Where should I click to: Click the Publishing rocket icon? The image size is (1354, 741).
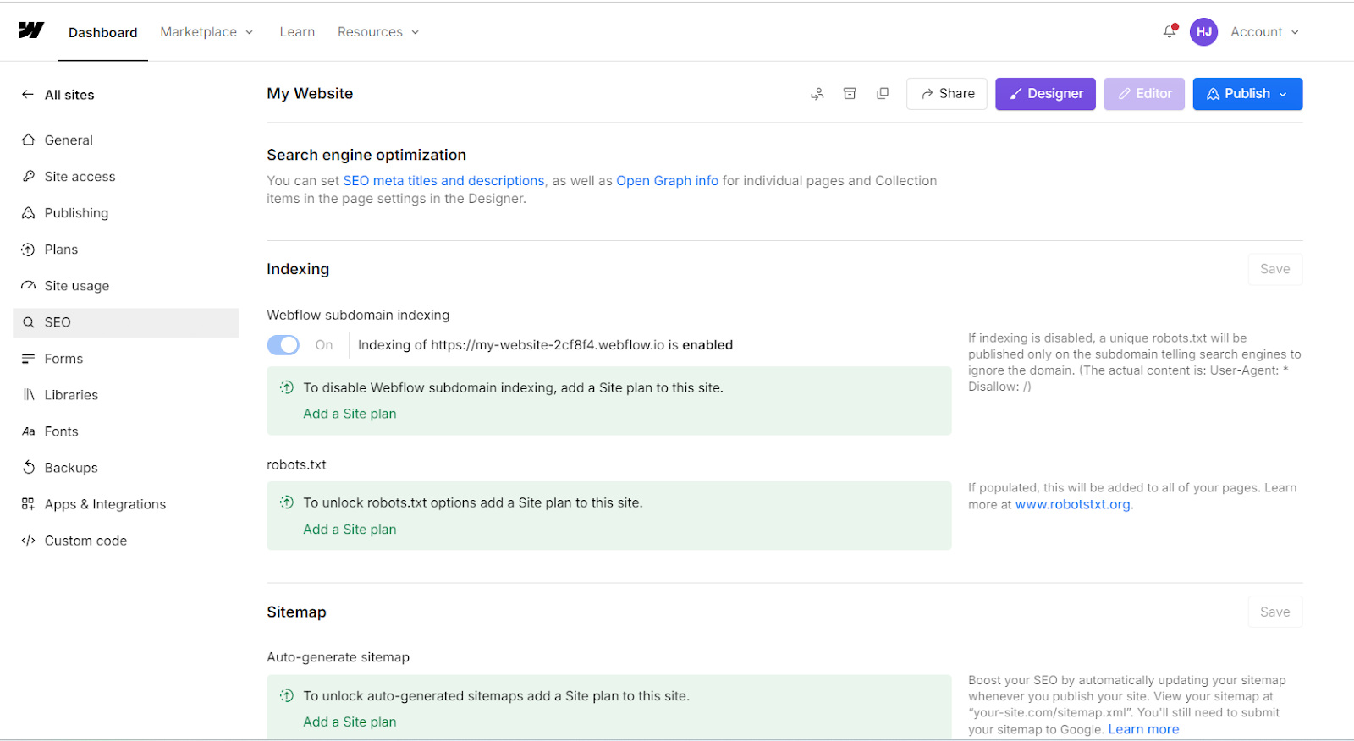[x=29, y=212]
